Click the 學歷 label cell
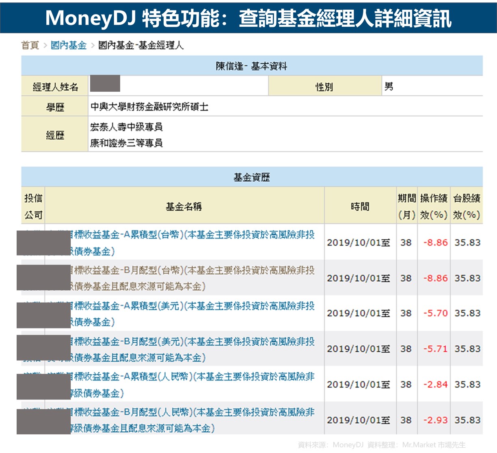497x453 pixels. tap(55, 107)
